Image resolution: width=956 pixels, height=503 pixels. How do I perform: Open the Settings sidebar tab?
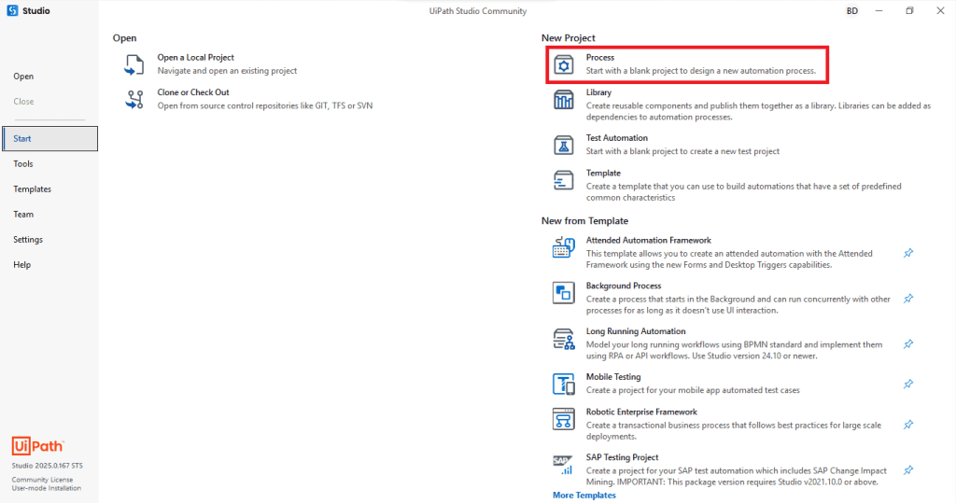[28, 240]
